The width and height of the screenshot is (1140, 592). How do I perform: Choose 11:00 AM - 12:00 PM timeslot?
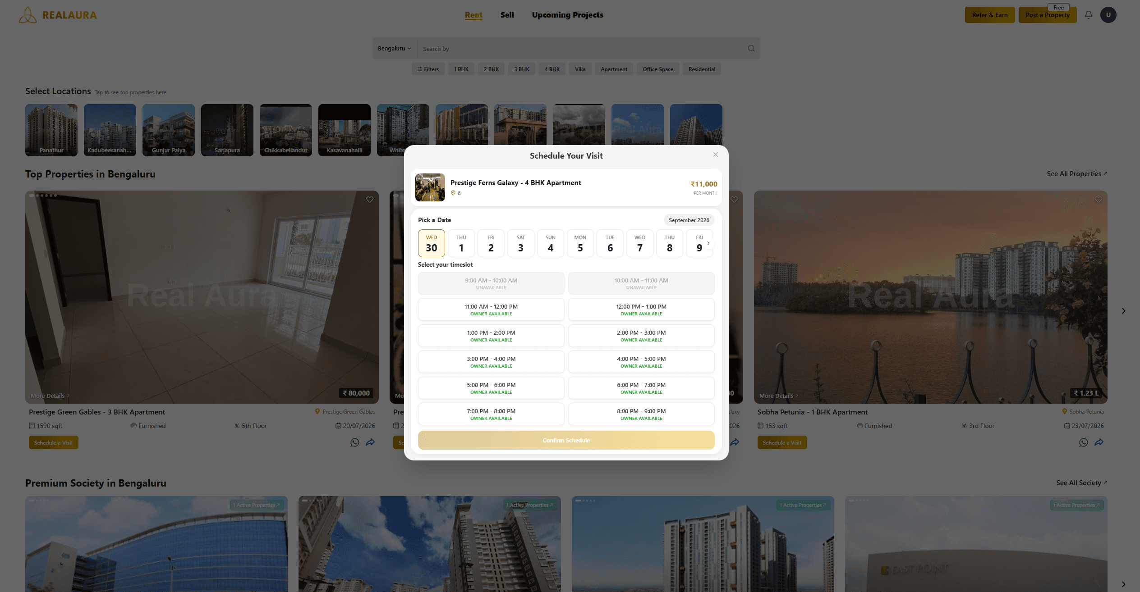click(491, 310)
